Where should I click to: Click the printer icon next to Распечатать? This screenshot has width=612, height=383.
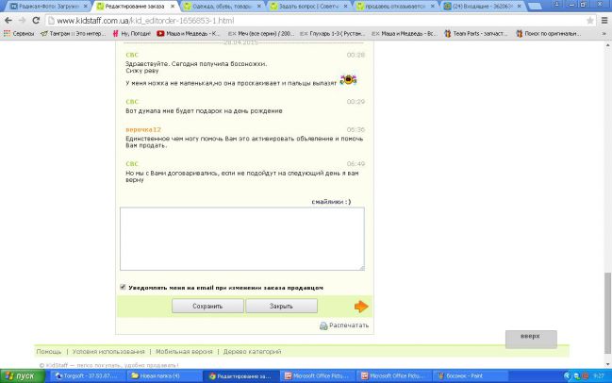(x=323, y=325)
